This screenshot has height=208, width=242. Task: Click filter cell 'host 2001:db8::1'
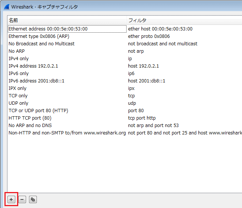pos(146,81)
